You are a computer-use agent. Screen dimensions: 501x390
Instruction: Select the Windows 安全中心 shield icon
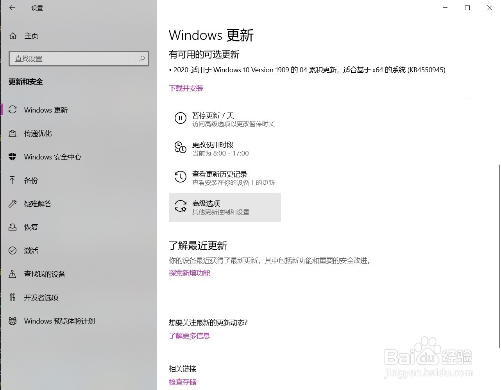pyautogui.click(x=13, y=157)
